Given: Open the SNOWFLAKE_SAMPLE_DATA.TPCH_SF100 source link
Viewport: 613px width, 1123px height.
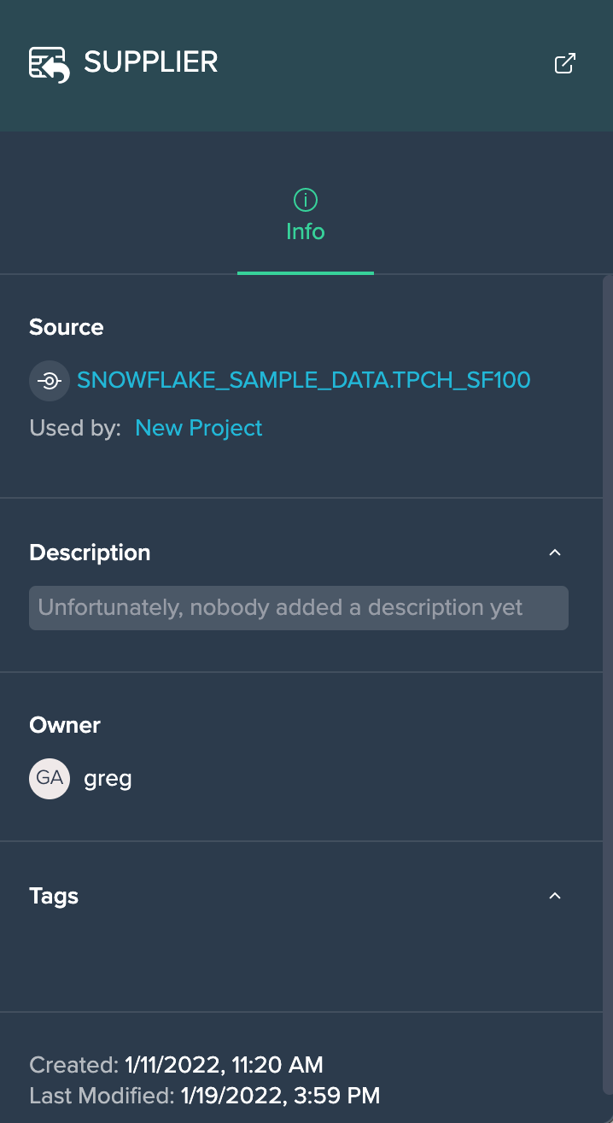Looking at the screenshot, I should pyautogui.click(x=304, y=380).
